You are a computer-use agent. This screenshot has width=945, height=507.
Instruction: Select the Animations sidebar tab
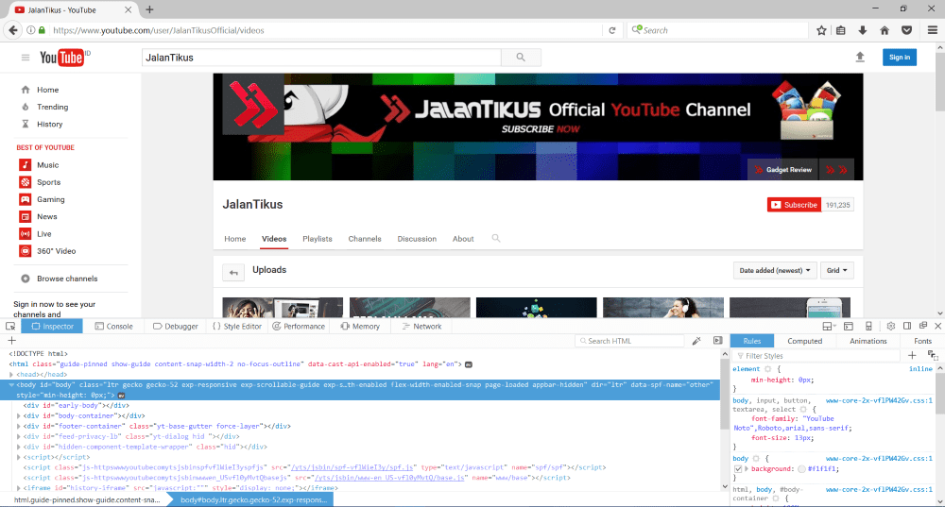click(868, 341)
